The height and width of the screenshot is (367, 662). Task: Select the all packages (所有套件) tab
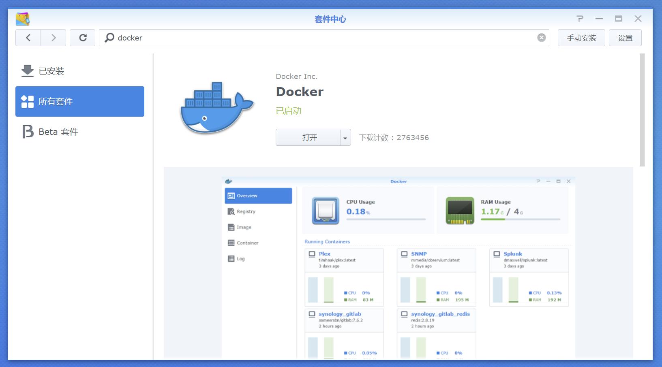point(80,101)
